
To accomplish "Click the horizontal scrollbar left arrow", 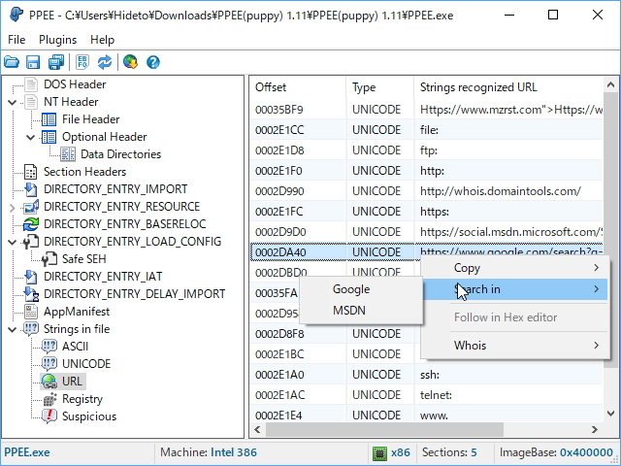I will [257, 429].
